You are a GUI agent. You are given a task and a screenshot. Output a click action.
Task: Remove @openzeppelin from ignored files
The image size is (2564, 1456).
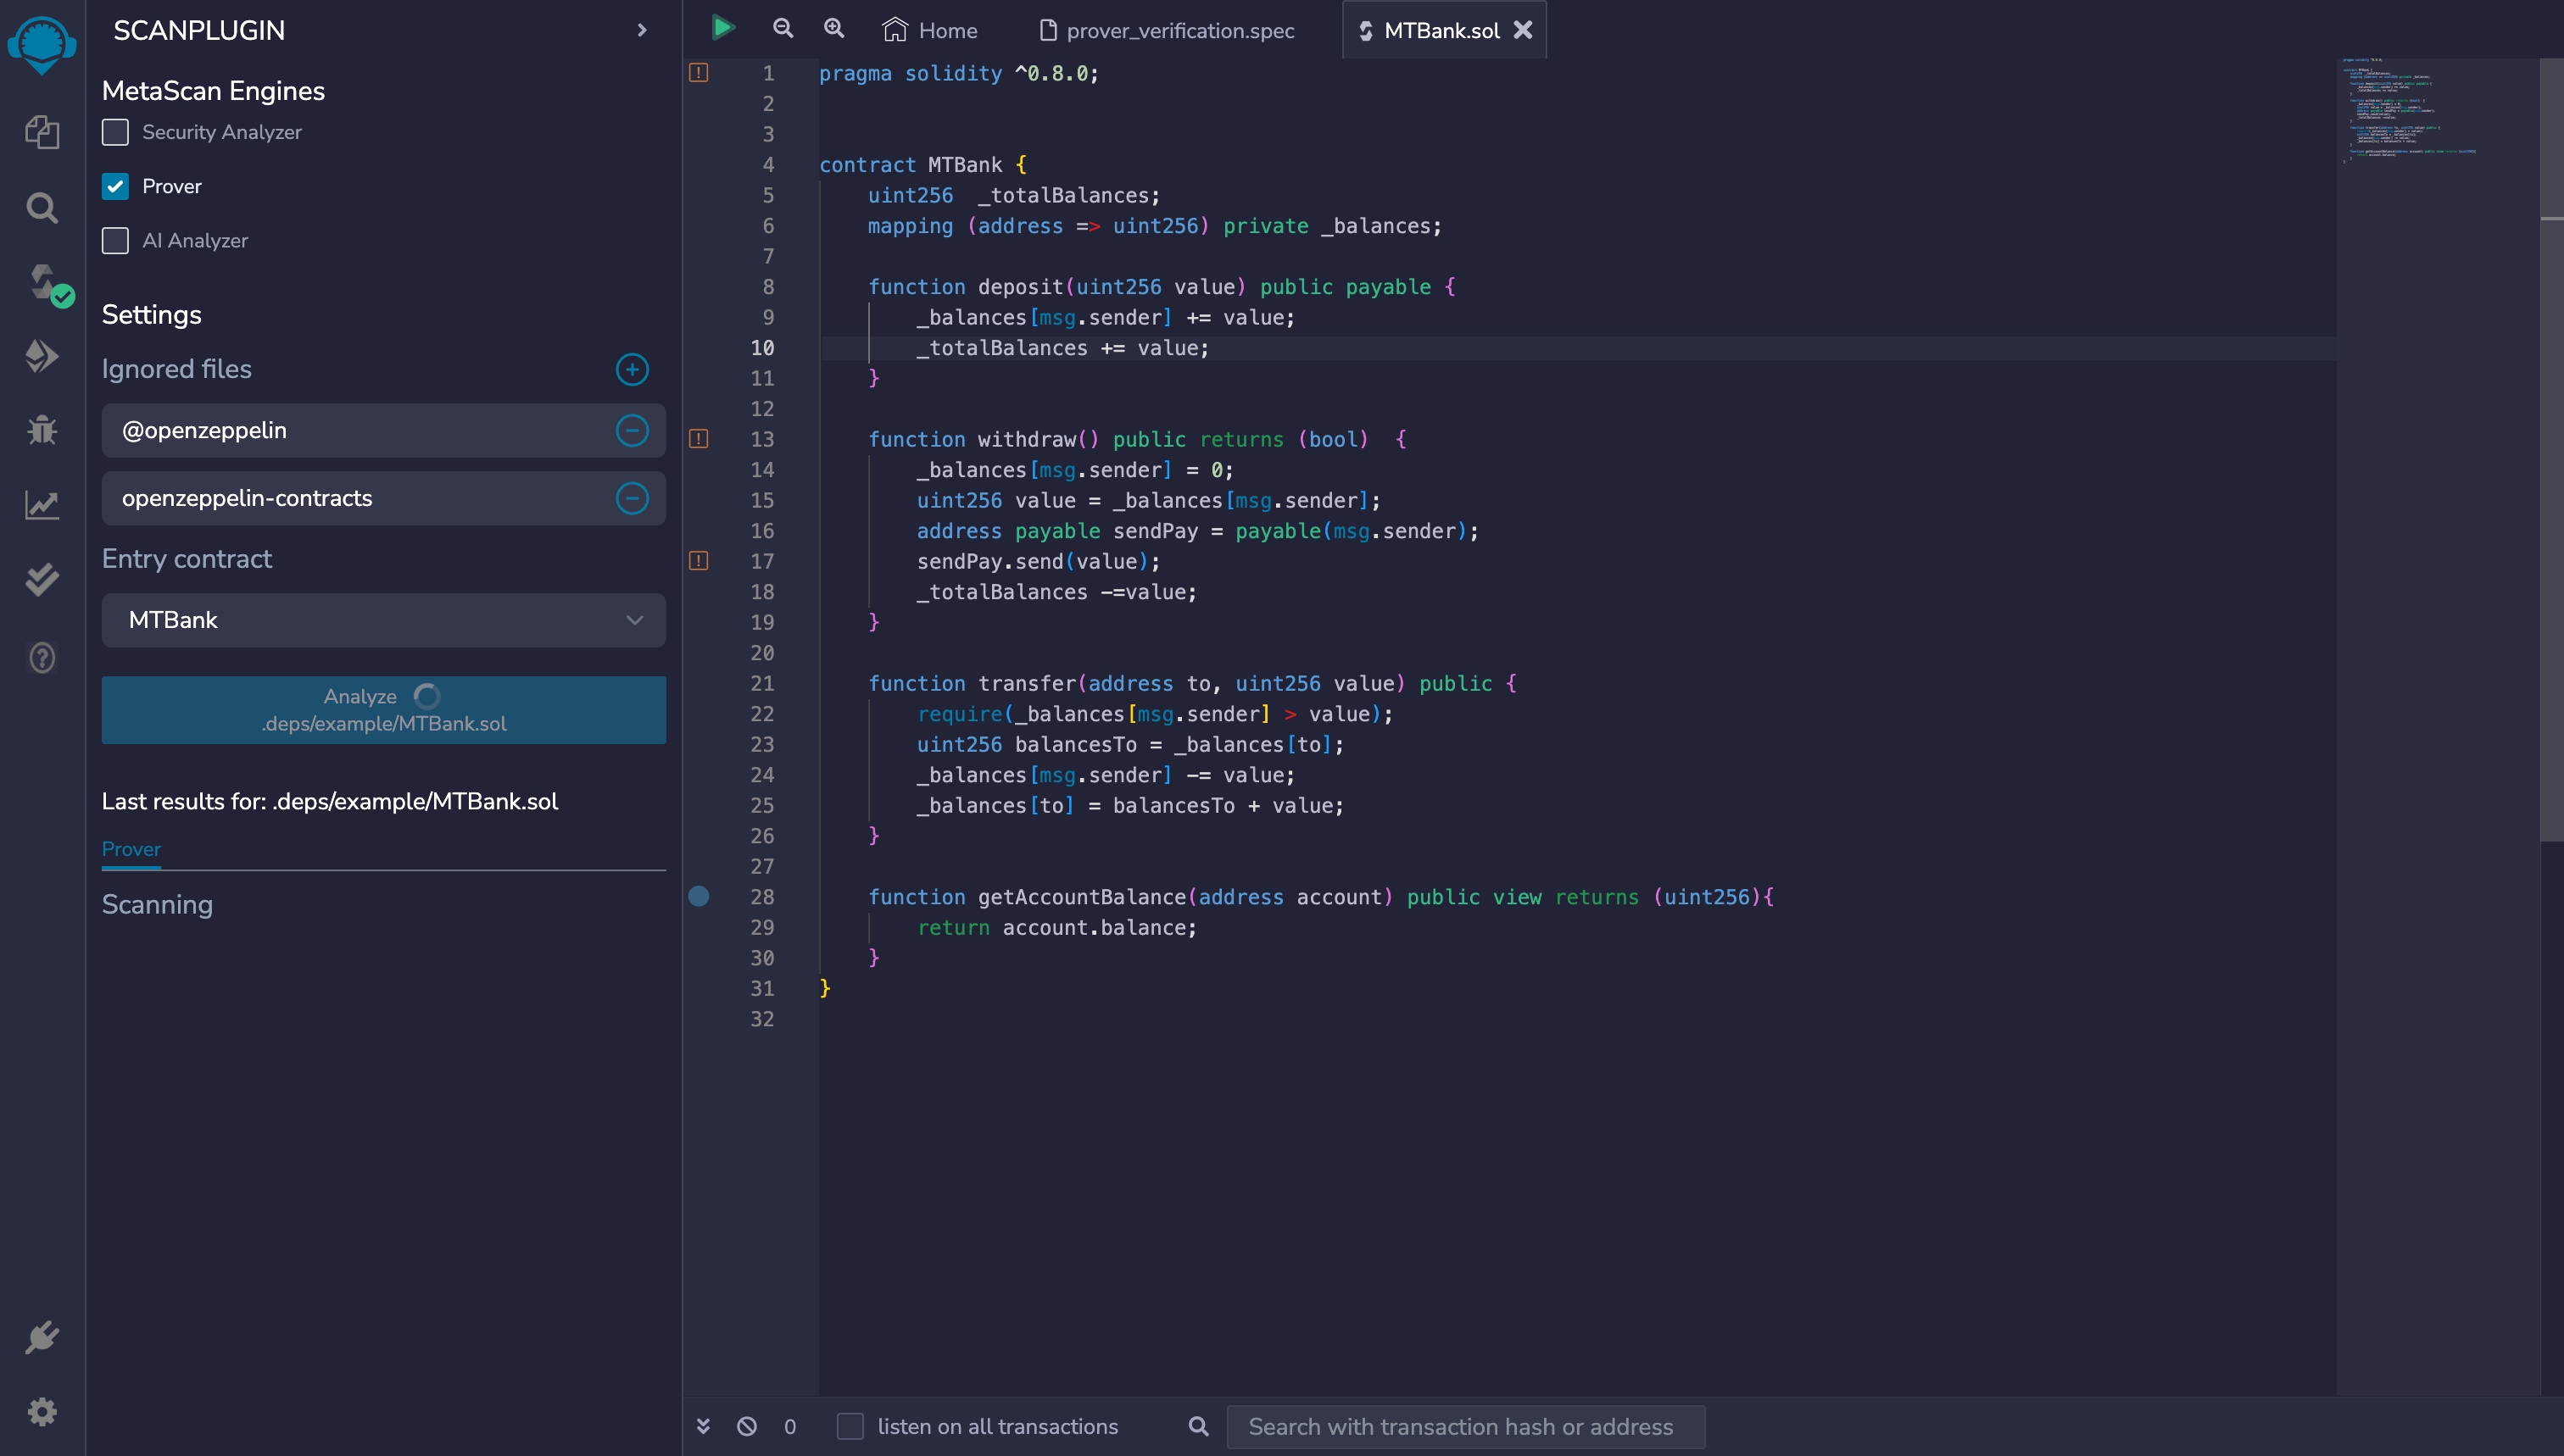pyautogui.click(x=633, y=431)
